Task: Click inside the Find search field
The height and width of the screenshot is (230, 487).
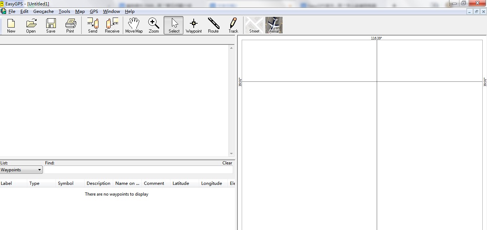Action: (138, 170)
